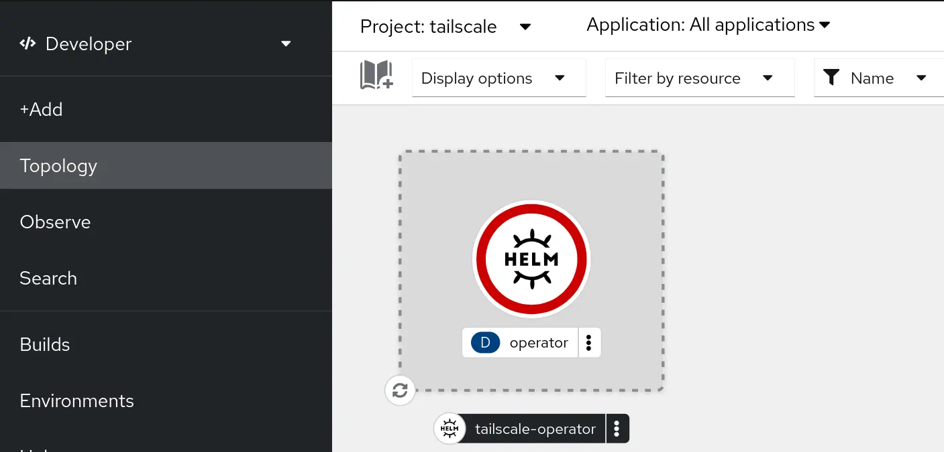This screenshot has width=944, height=452.
Task: Open the Developer perspective switcher
Action: [x=156, y=44]
